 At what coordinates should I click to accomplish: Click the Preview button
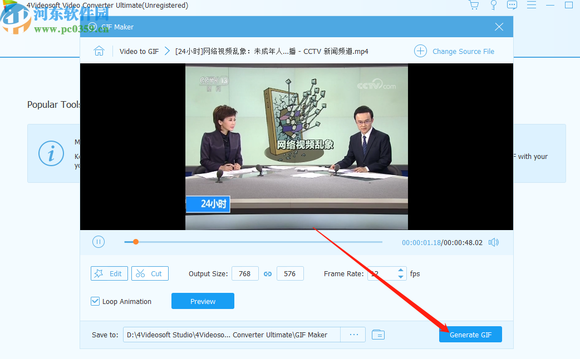click(x=202, y=301)
